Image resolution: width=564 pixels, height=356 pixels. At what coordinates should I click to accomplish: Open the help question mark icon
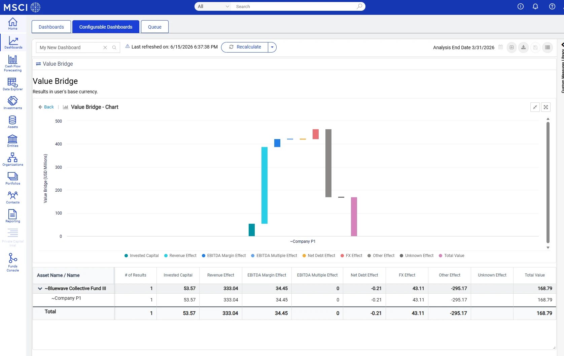click(552, 6)
